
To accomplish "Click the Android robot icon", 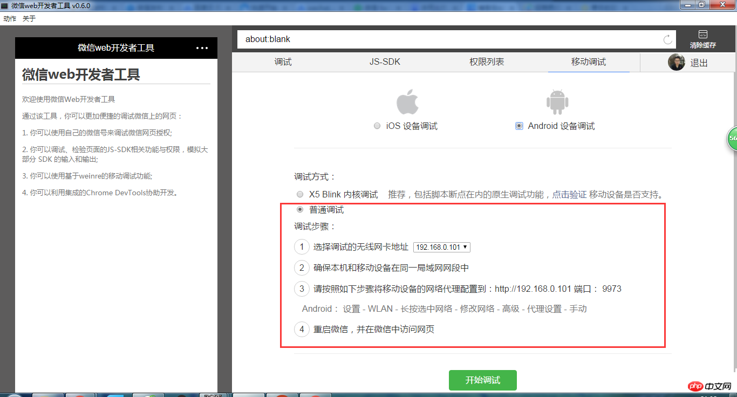I will coord(557,102).
